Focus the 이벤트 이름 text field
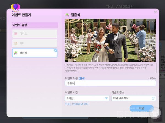165x123 pixels. [x=110, y=83]
